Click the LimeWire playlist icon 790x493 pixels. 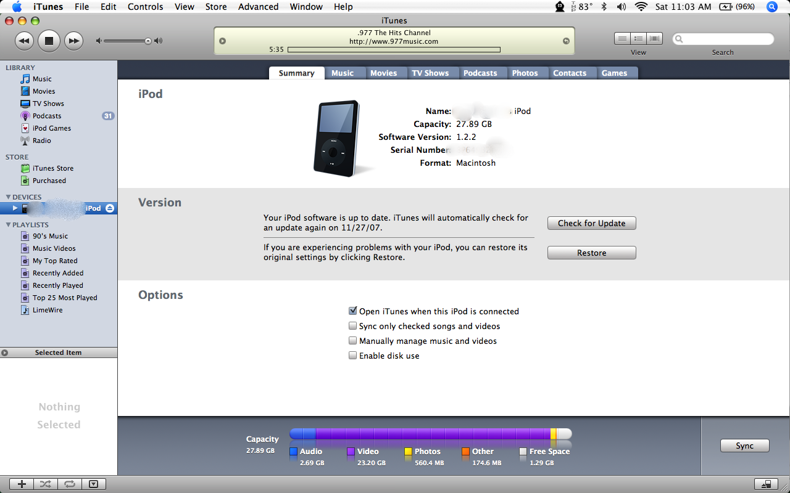(x=25, y=310)
